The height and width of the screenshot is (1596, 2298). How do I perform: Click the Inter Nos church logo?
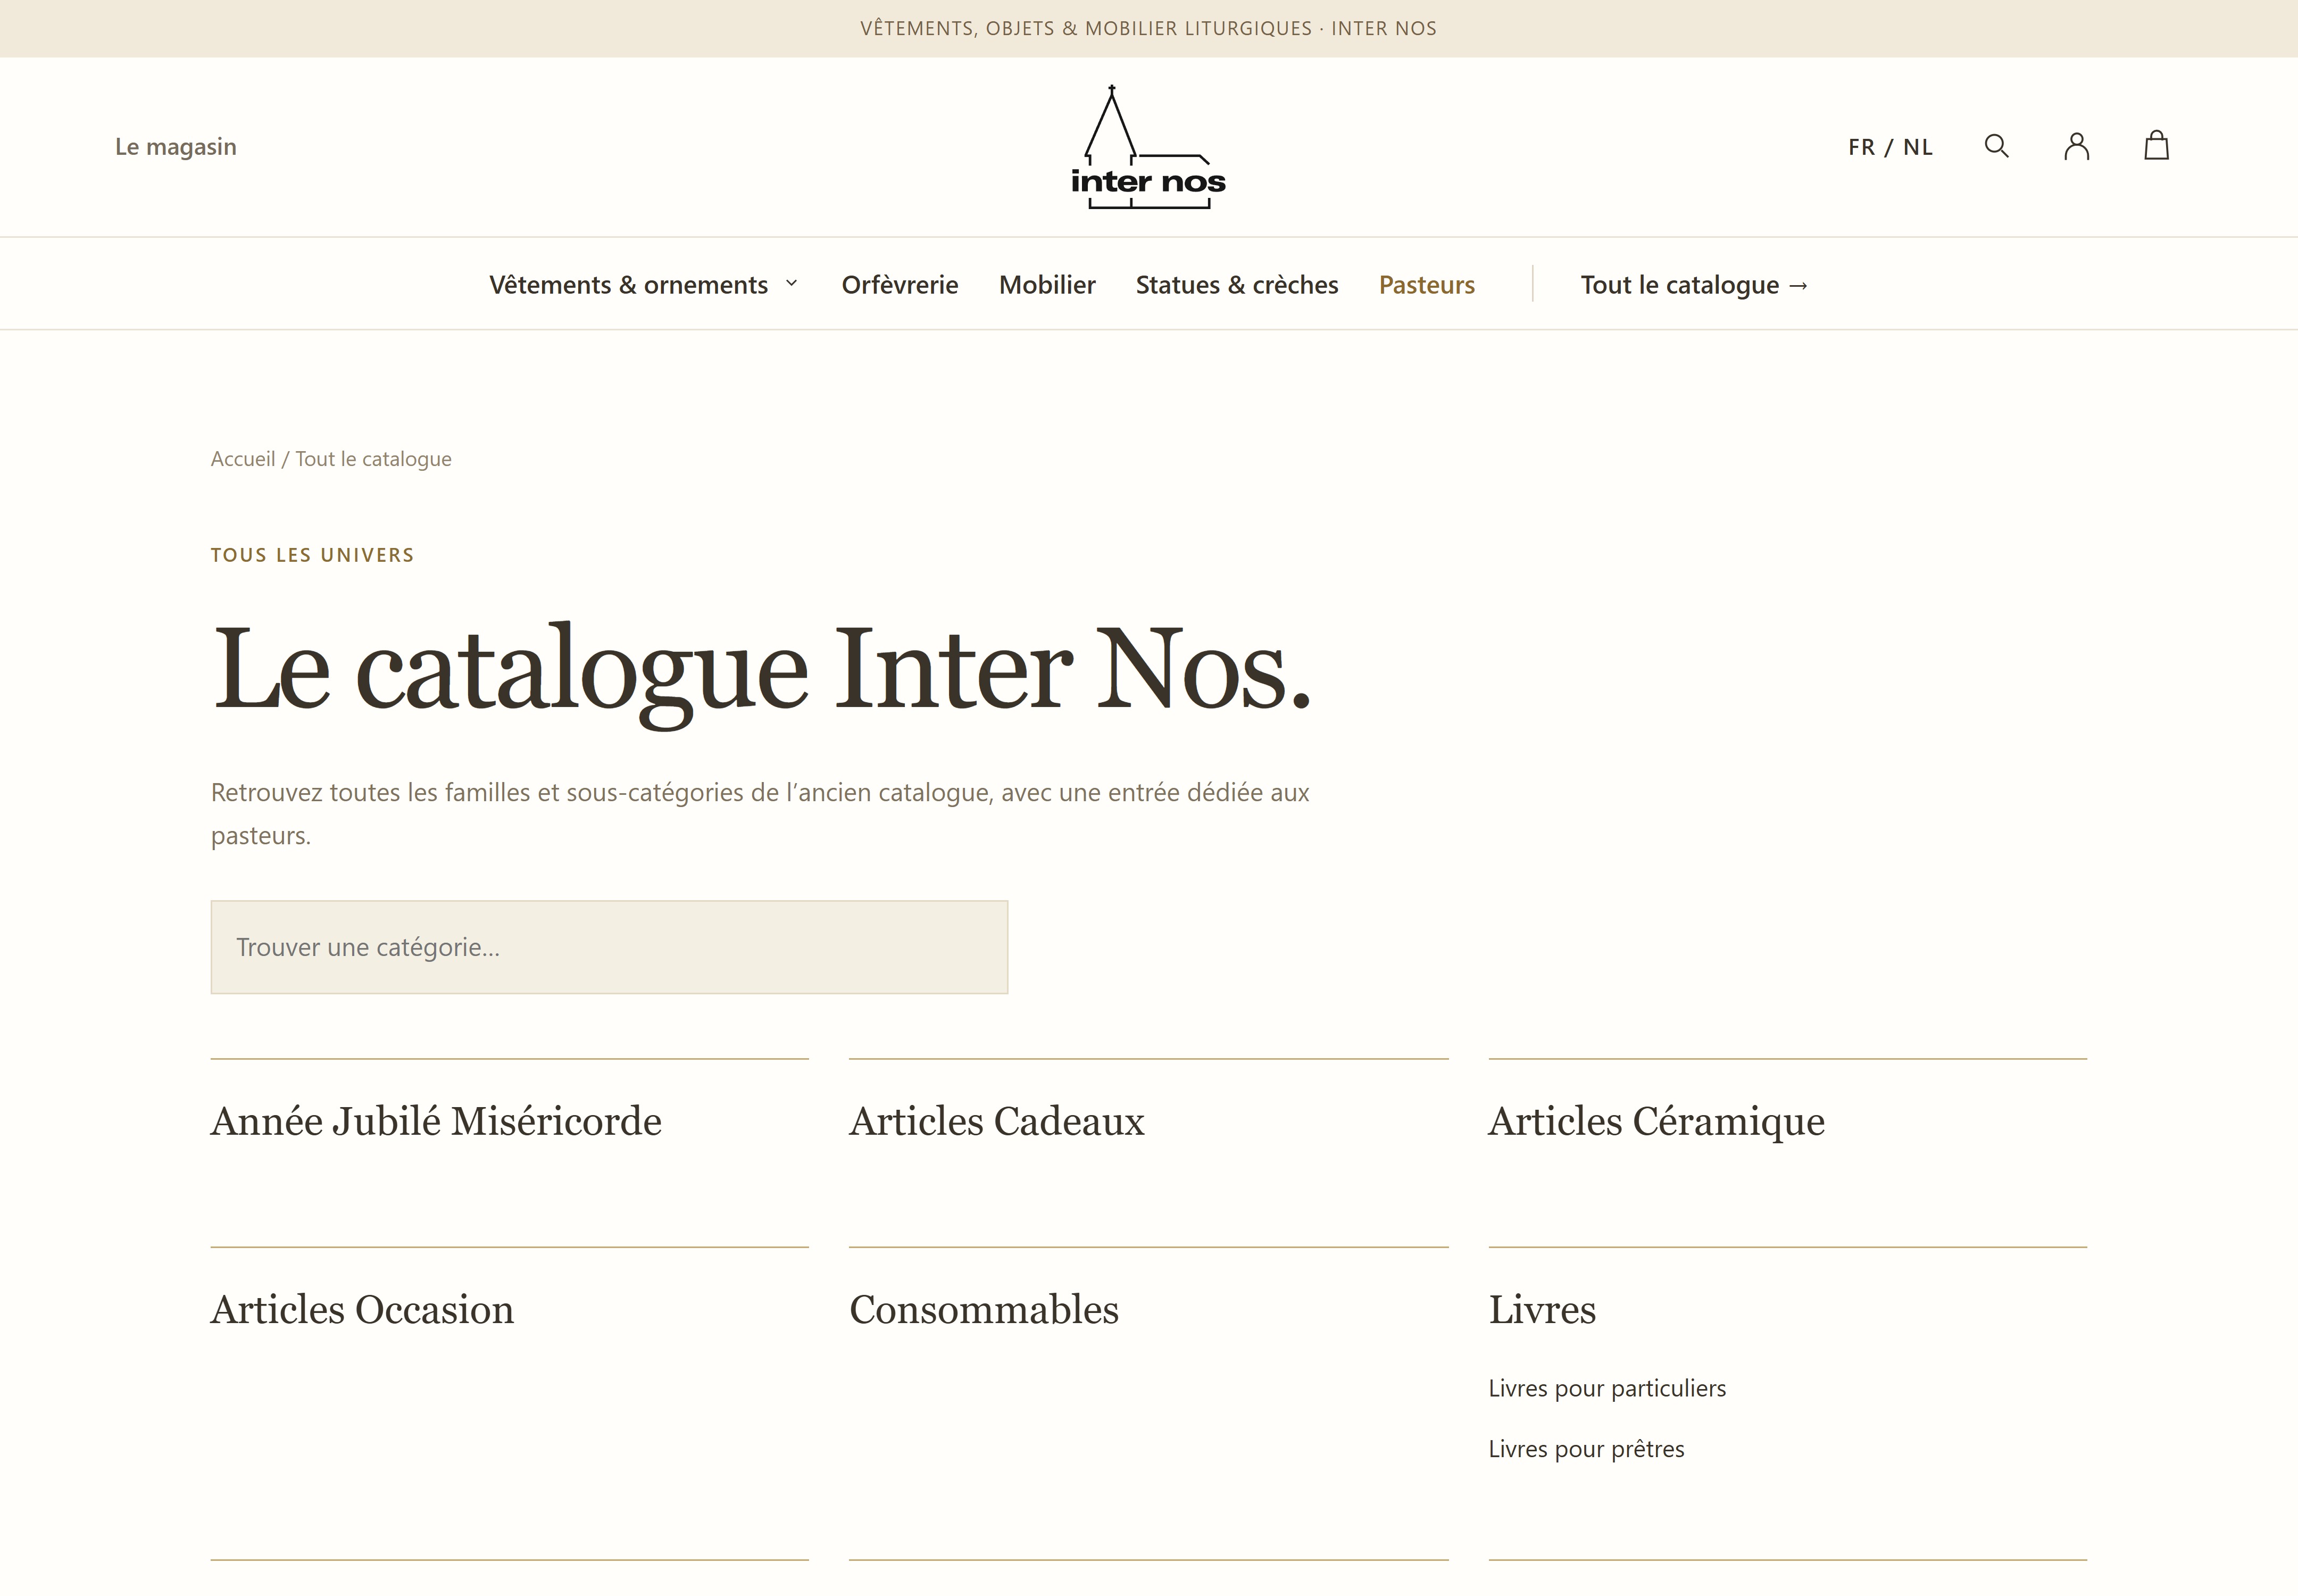point(1148,147)
